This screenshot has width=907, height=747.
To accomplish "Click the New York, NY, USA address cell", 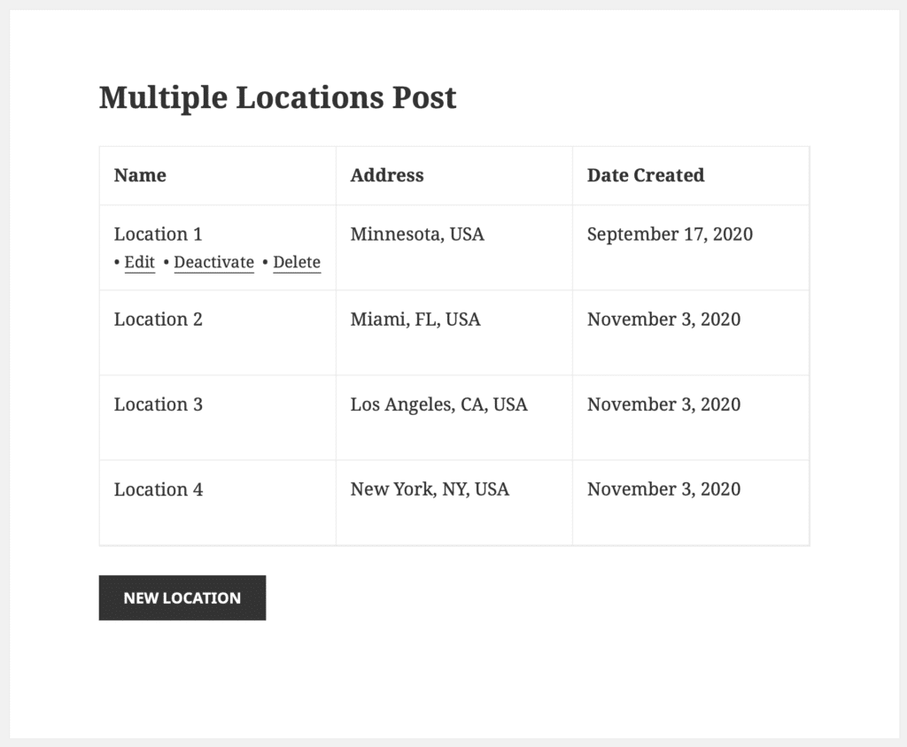I will pos(430,489).
